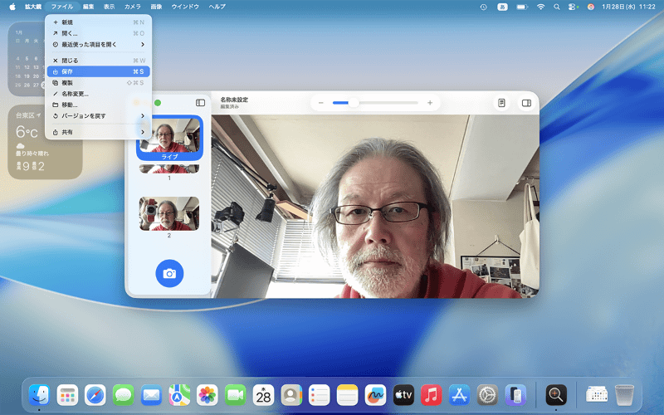Open Notes from the Dock
Screen dimensions: 664x415
pyautogui.click(x=347, y=396)
